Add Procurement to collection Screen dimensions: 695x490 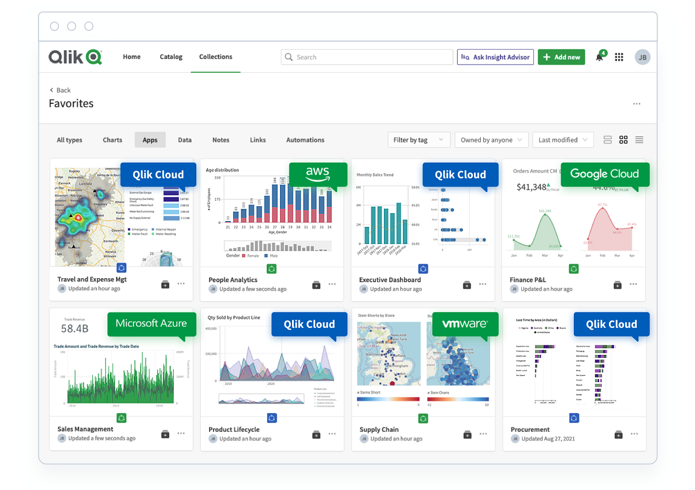point(618,434)
